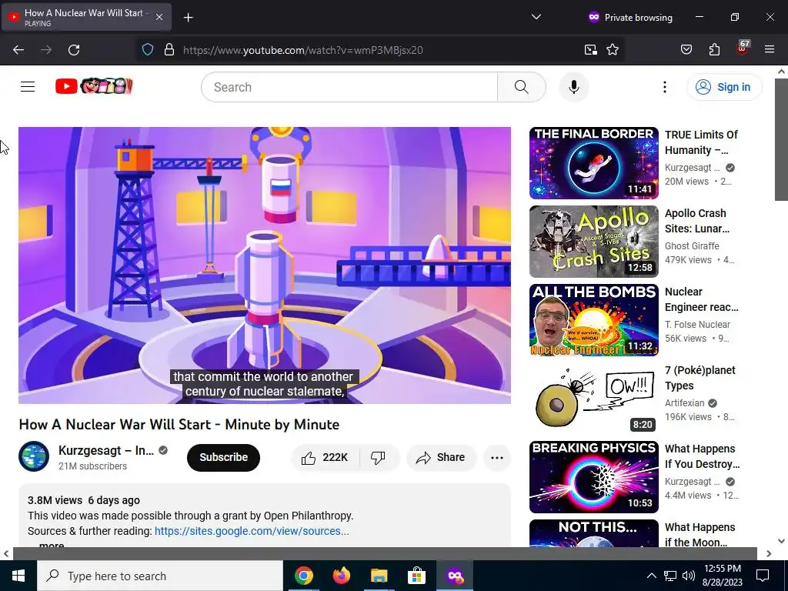
Task: Click the horizontal scroll right arrow
Action: pos(769,553)
